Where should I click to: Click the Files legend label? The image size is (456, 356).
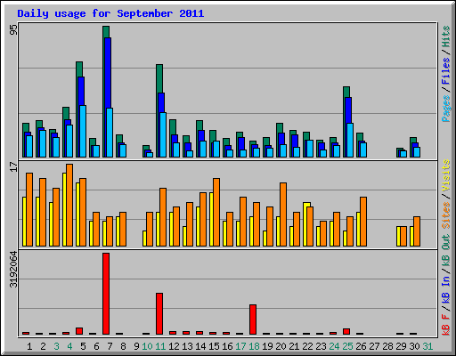pyautogui.click(x=446, y=70)
